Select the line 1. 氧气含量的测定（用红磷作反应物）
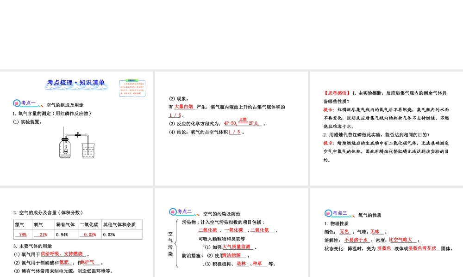 (52, 113)
